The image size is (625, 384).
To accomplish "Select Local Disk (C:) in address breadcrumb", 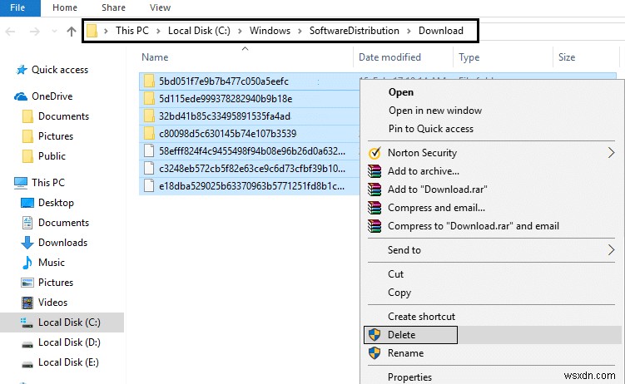I will (199, 31).
